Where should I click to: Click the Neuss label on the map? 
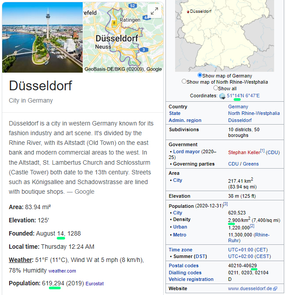[103, 47]
